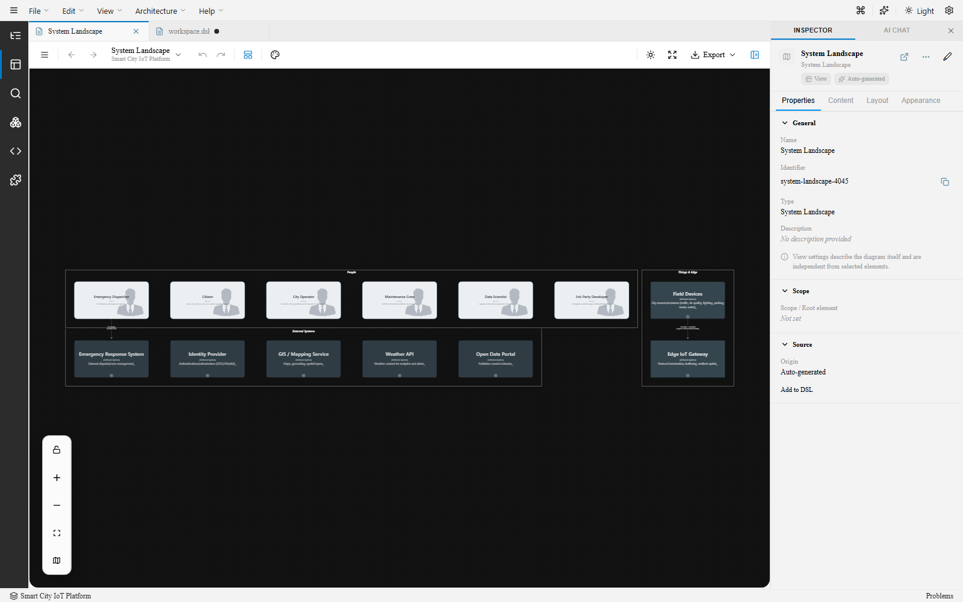This screenshot has height=602, width=963.
Task: Click the Add to DSL link
Action: coord(796,389)
